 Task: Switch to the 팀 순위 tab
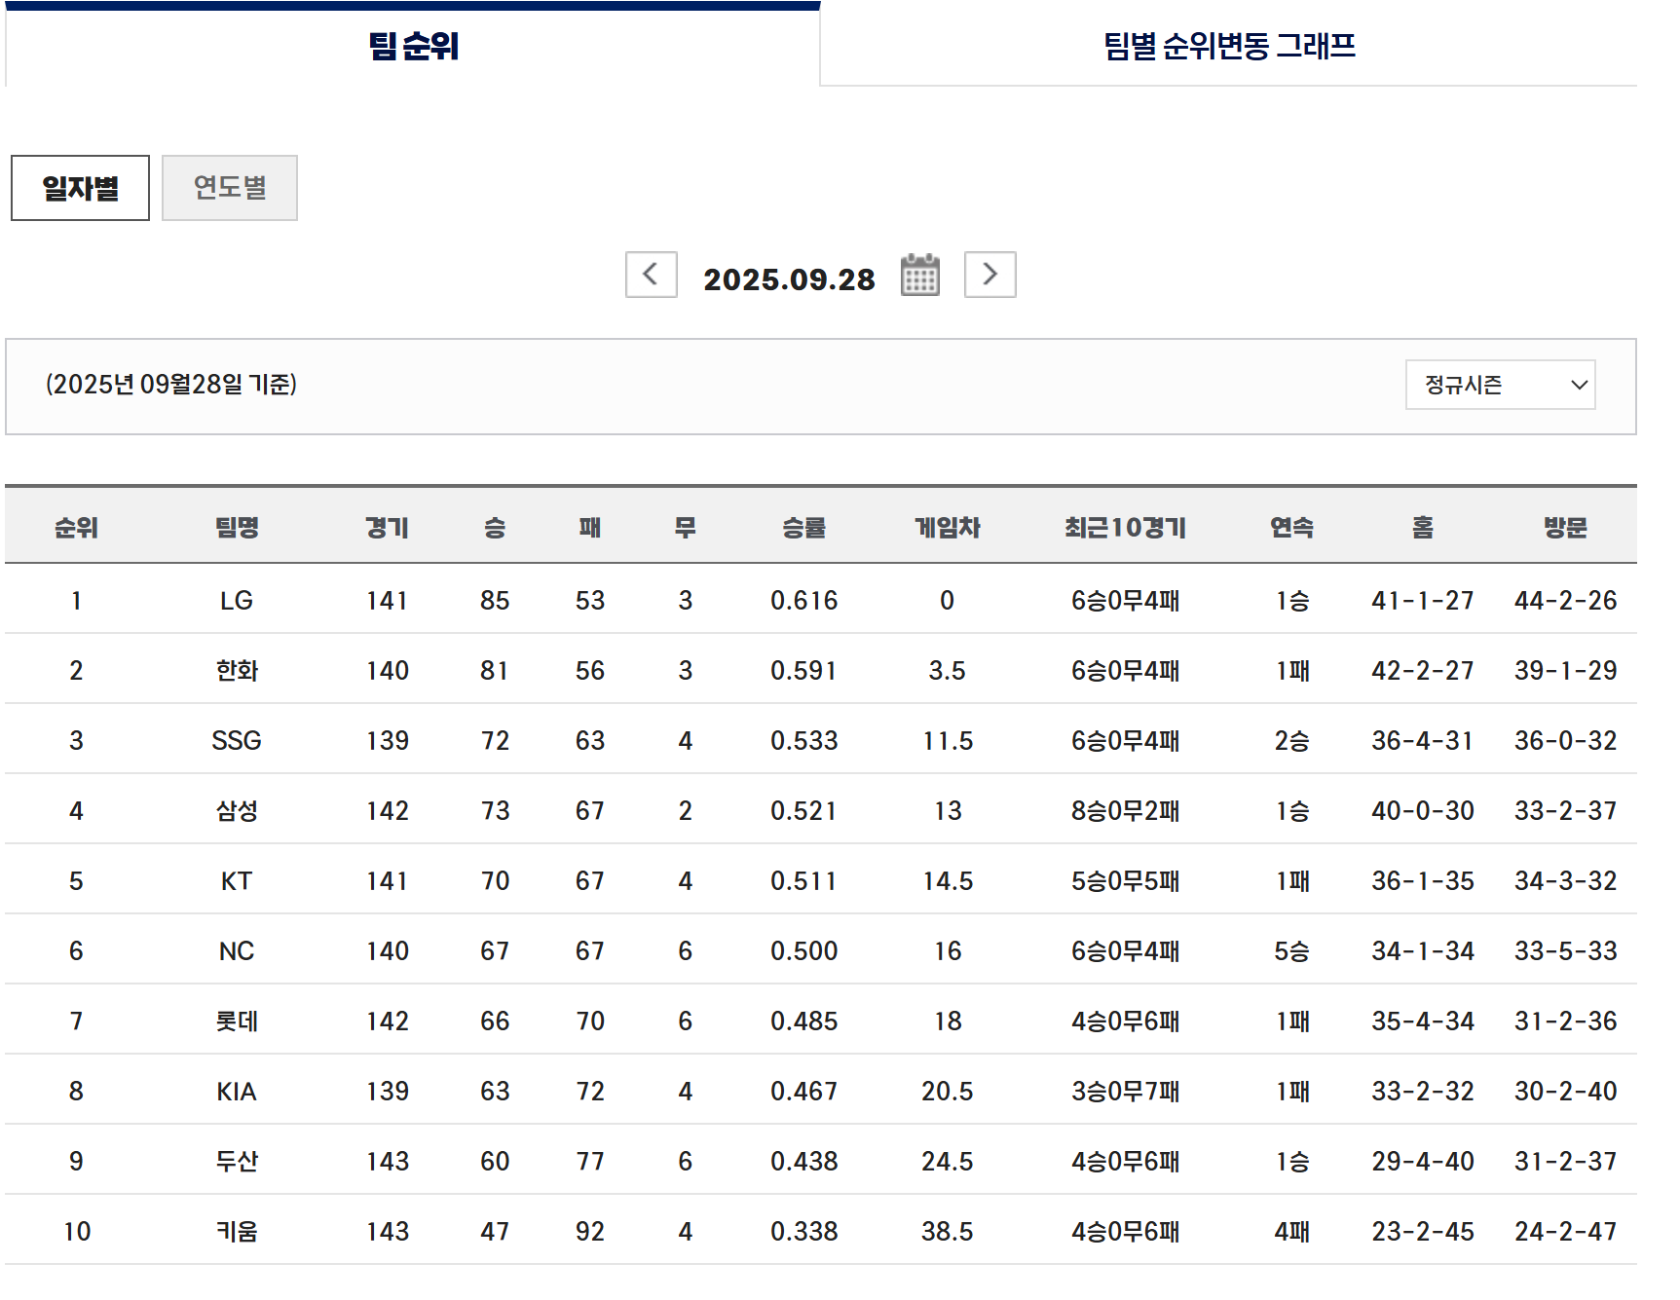point(413,46)
